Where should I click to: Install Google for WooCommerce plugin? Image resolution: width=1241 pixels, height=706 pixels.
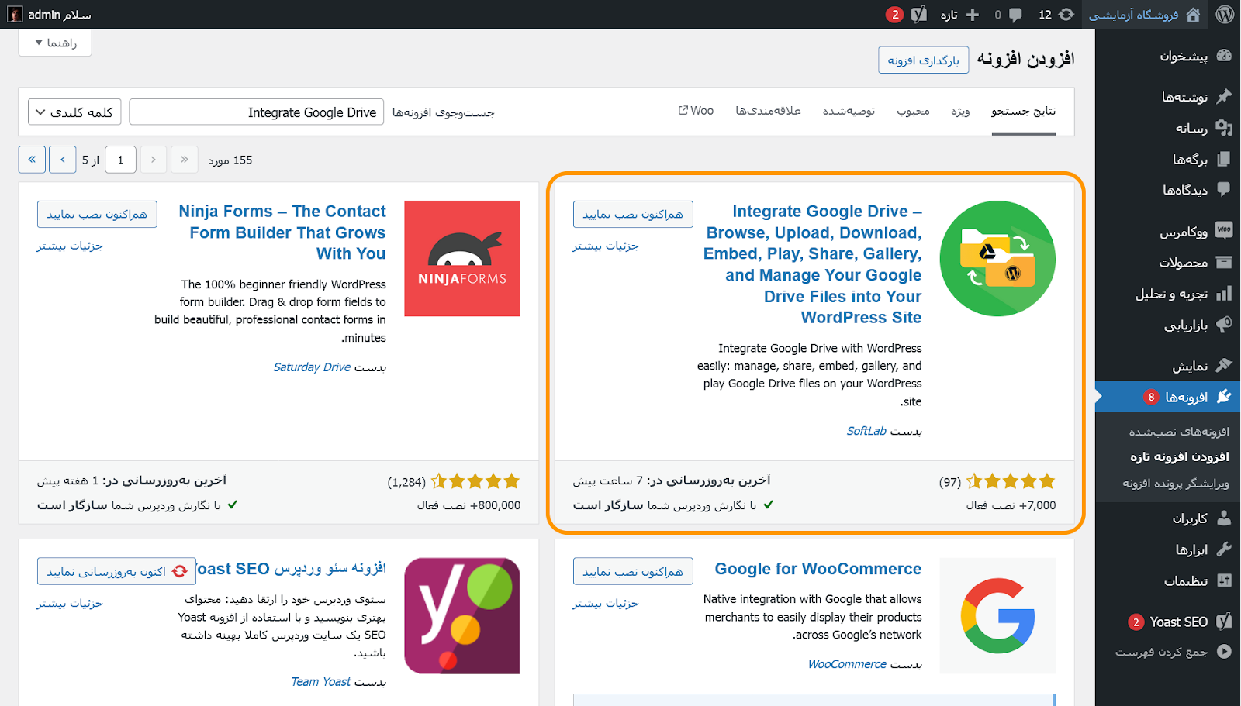(x=633, y=571)
